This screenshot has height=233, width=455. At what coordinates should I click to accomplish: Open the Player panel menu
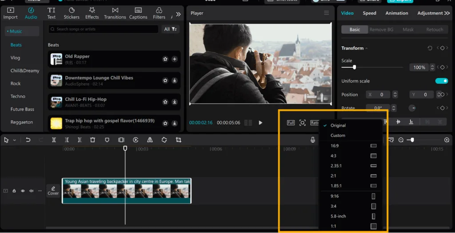327,13
